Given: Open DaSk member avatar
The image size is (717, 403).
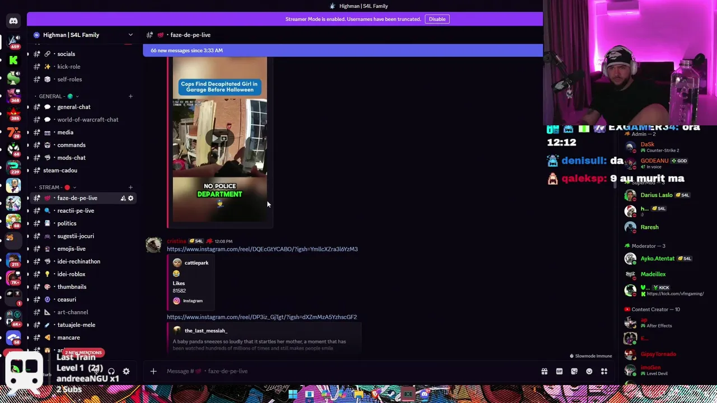Looking at the screenshot, I should point(631,147).
